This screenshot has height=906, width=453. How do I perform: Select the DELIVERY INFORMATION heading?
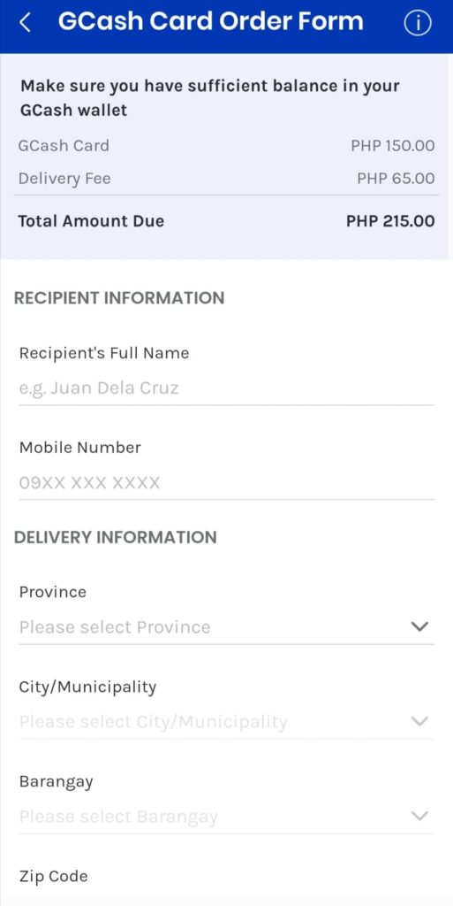pos(116,537)
